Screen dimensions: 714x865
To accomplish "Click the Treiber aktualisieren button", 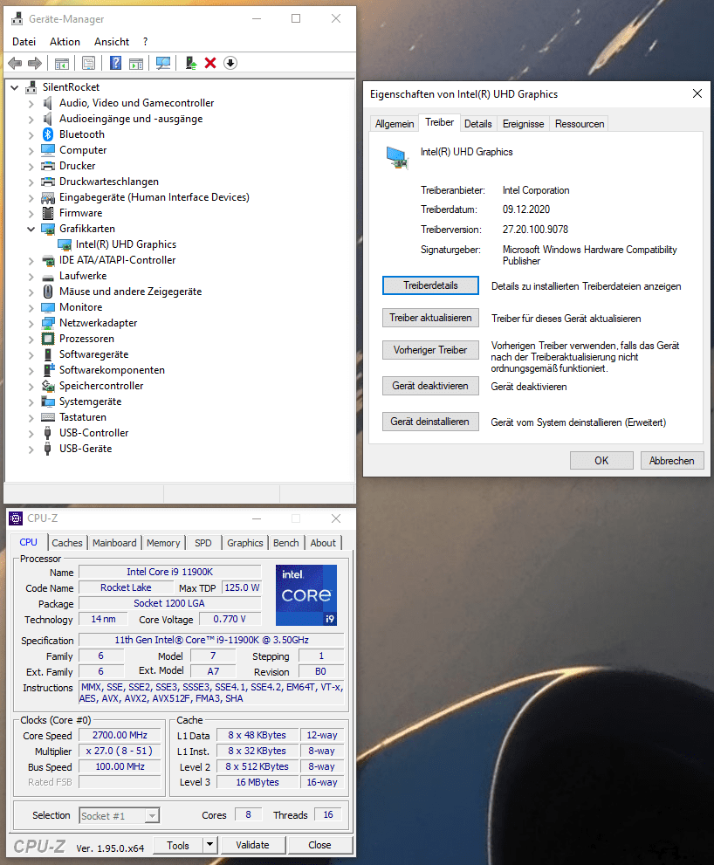I will coord(430,318).
